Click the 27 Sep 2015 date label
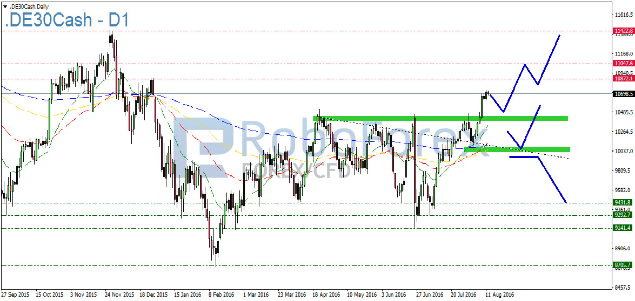This screenshot has width=635, height=301. (16, 295)
